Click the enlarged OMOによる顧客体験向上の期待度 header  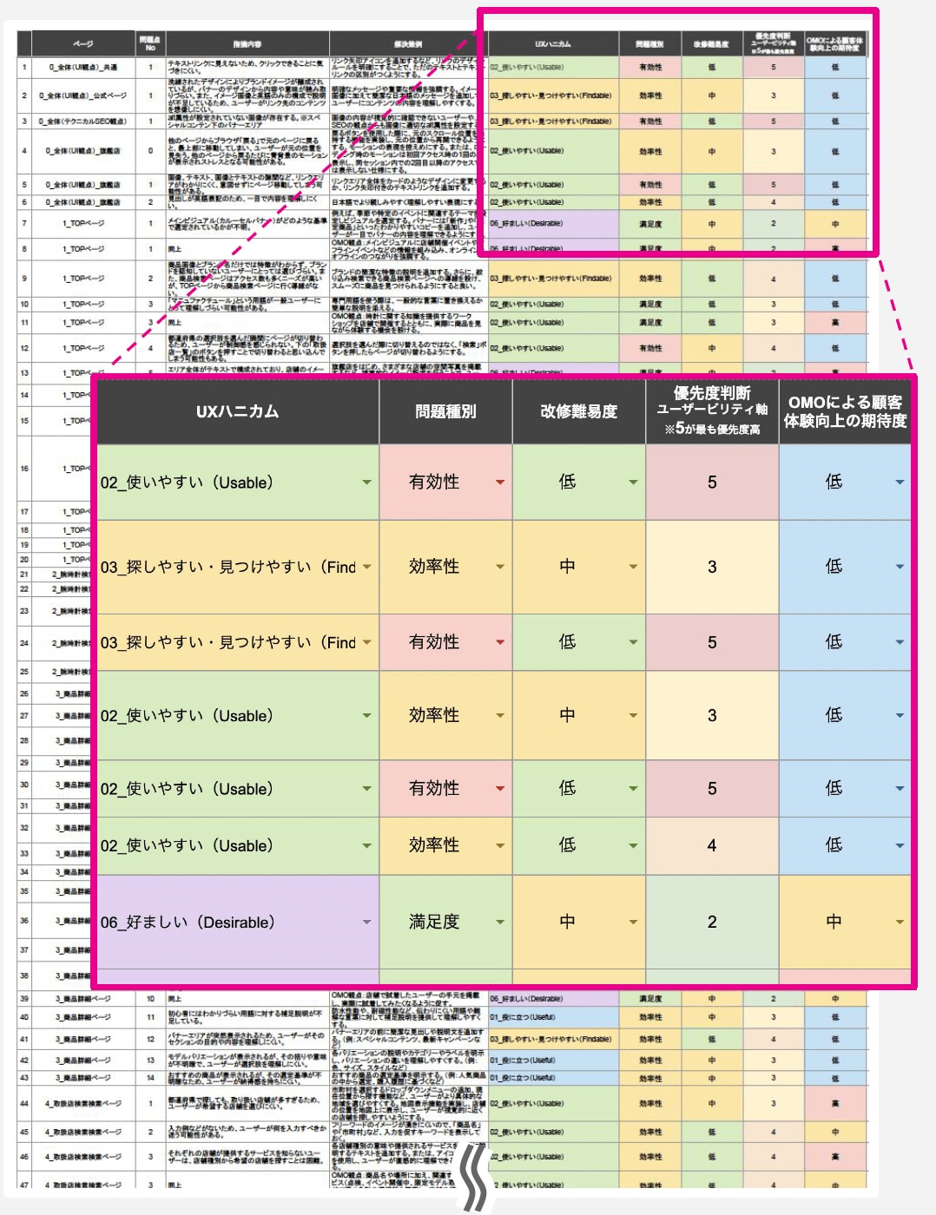[x=845, y=411]
